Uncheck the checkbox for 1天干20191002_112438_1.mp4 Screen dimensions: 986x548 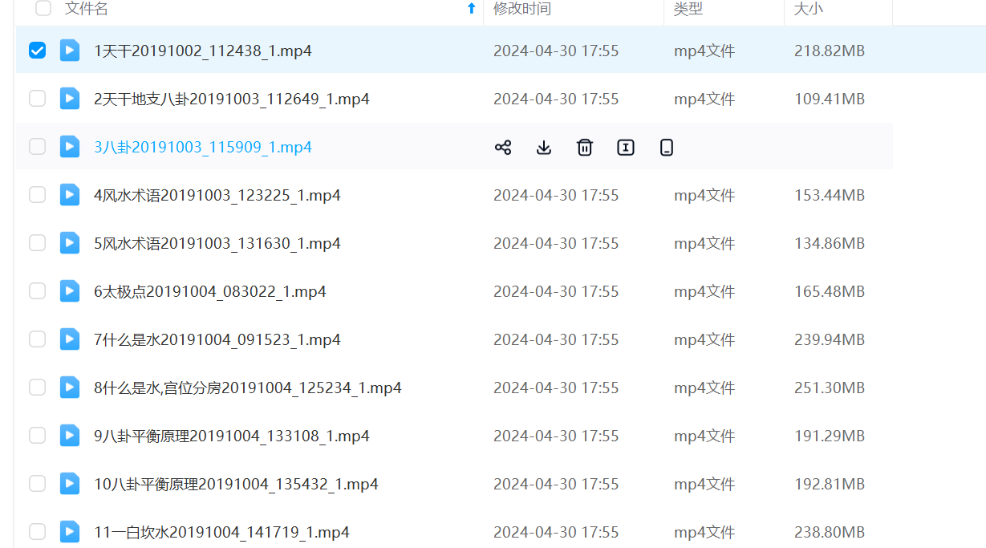coord(38,51)
